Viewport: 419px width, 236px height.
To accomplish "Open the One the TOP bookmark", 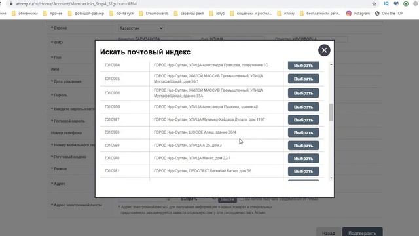I will 389,13.
